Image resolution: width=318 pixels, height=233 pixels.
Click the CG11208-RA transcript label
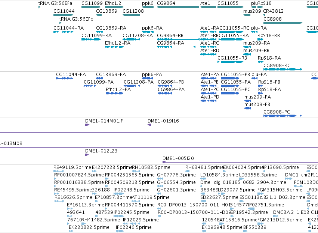coord(138,35)
